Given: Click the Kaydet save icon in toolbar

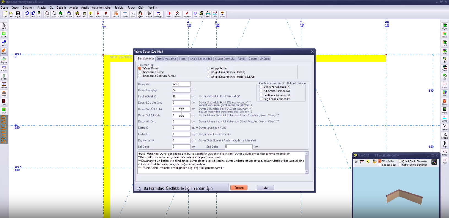Looking at the screenshot, I should [x=18, y=14].
